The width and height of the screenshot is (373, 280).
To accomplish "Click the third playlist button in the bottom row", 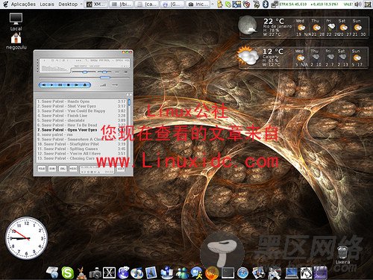I will (x=63, y=169).
